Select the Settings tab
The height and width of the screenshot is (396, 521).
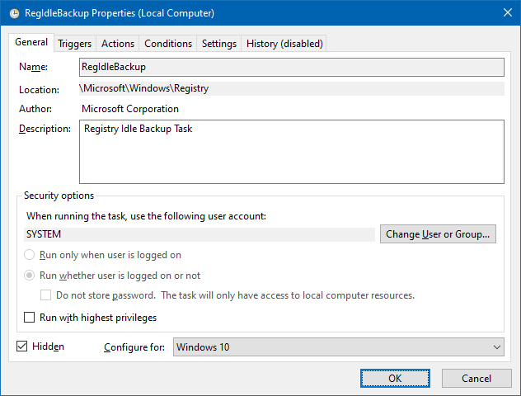tap(219, 44)
